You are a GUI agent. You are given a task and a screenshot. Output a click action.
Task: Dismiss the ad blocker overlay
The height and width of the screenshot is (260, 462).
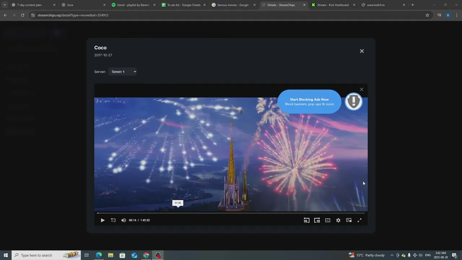pyautogui.click(x=362, y=89)
